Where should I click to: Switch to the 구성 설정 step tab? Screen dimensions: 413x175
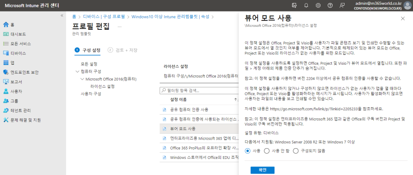click(x=87, y=50)
